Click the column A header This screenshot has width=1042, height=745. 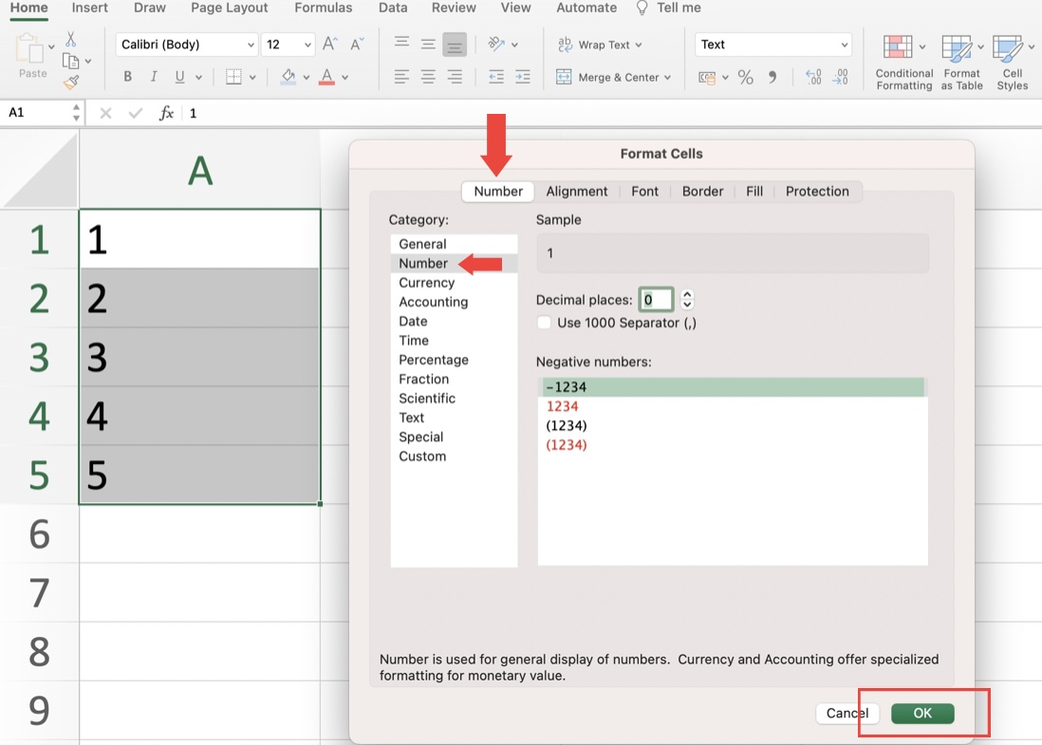click(x=200, y=170)
